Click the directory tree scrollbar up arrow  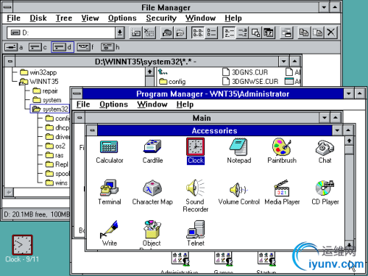coord(149,72)
